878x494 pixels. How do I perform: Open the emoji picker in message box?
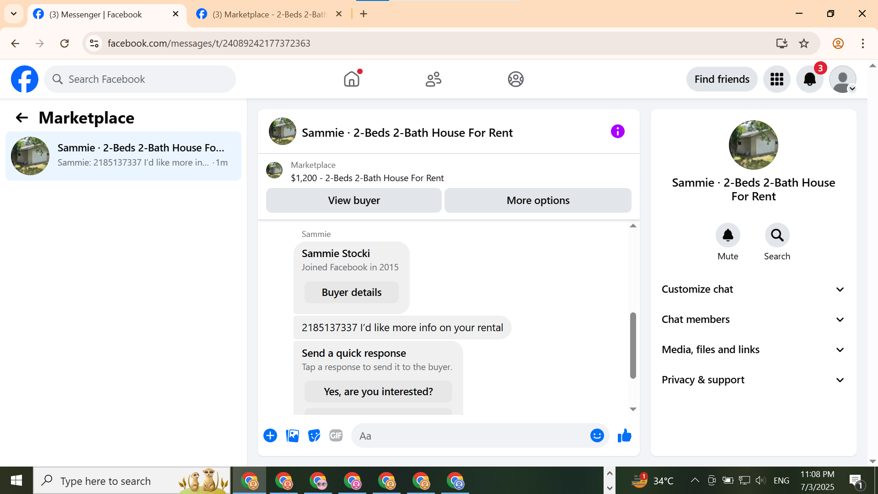(x=597, y=436)
